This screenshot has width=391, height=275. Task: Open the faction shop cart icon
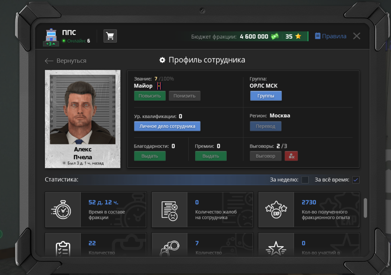(110, 36)
